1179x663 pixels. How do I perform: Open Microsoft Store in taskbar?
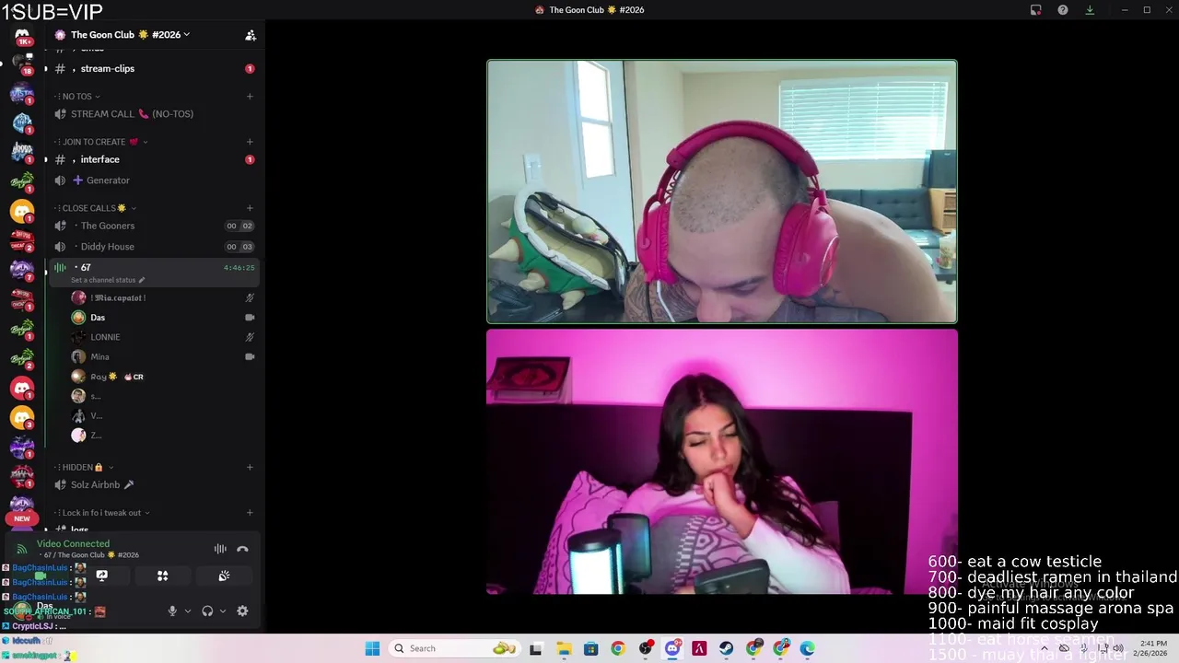point(590,648)
